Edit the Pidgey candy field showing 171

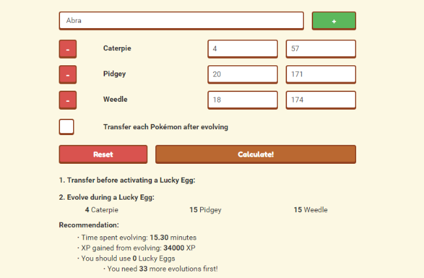320,74
